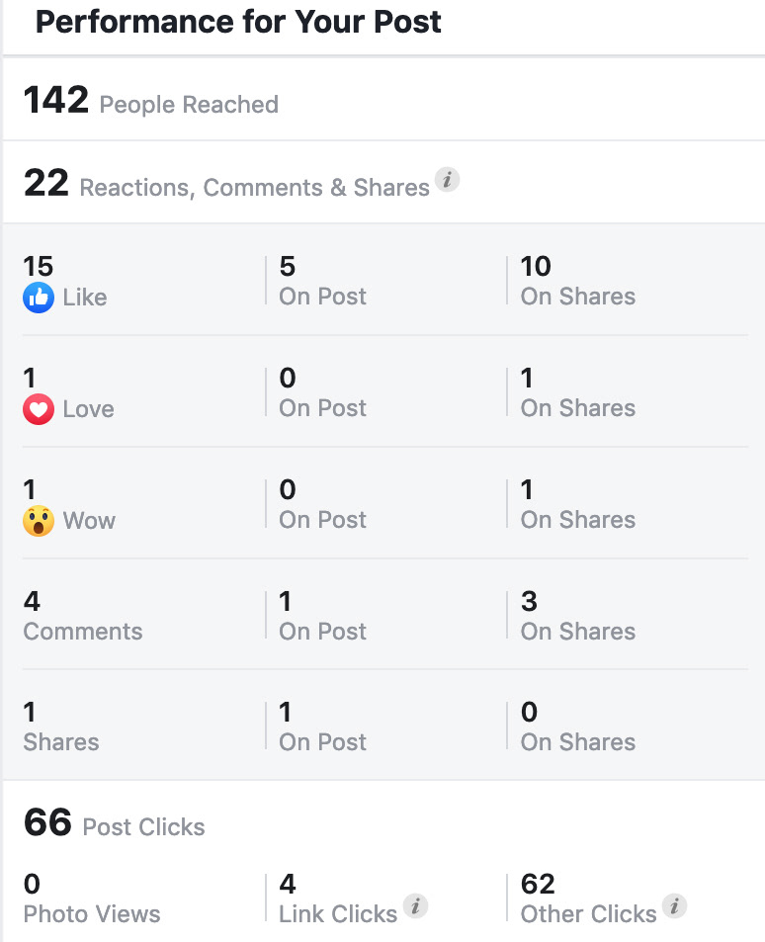Click the Like On Shares count of 10

pos(536,266)
